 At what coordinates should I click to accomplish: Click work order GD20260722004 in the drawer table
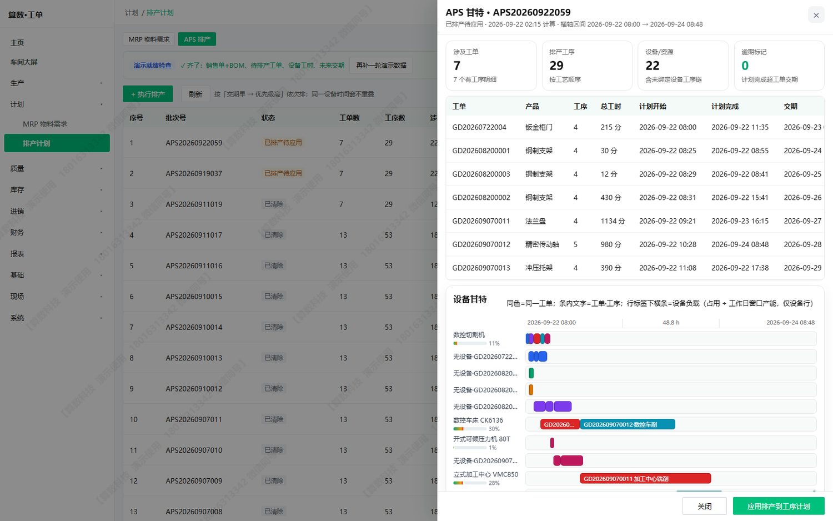(x=479, y=127)
